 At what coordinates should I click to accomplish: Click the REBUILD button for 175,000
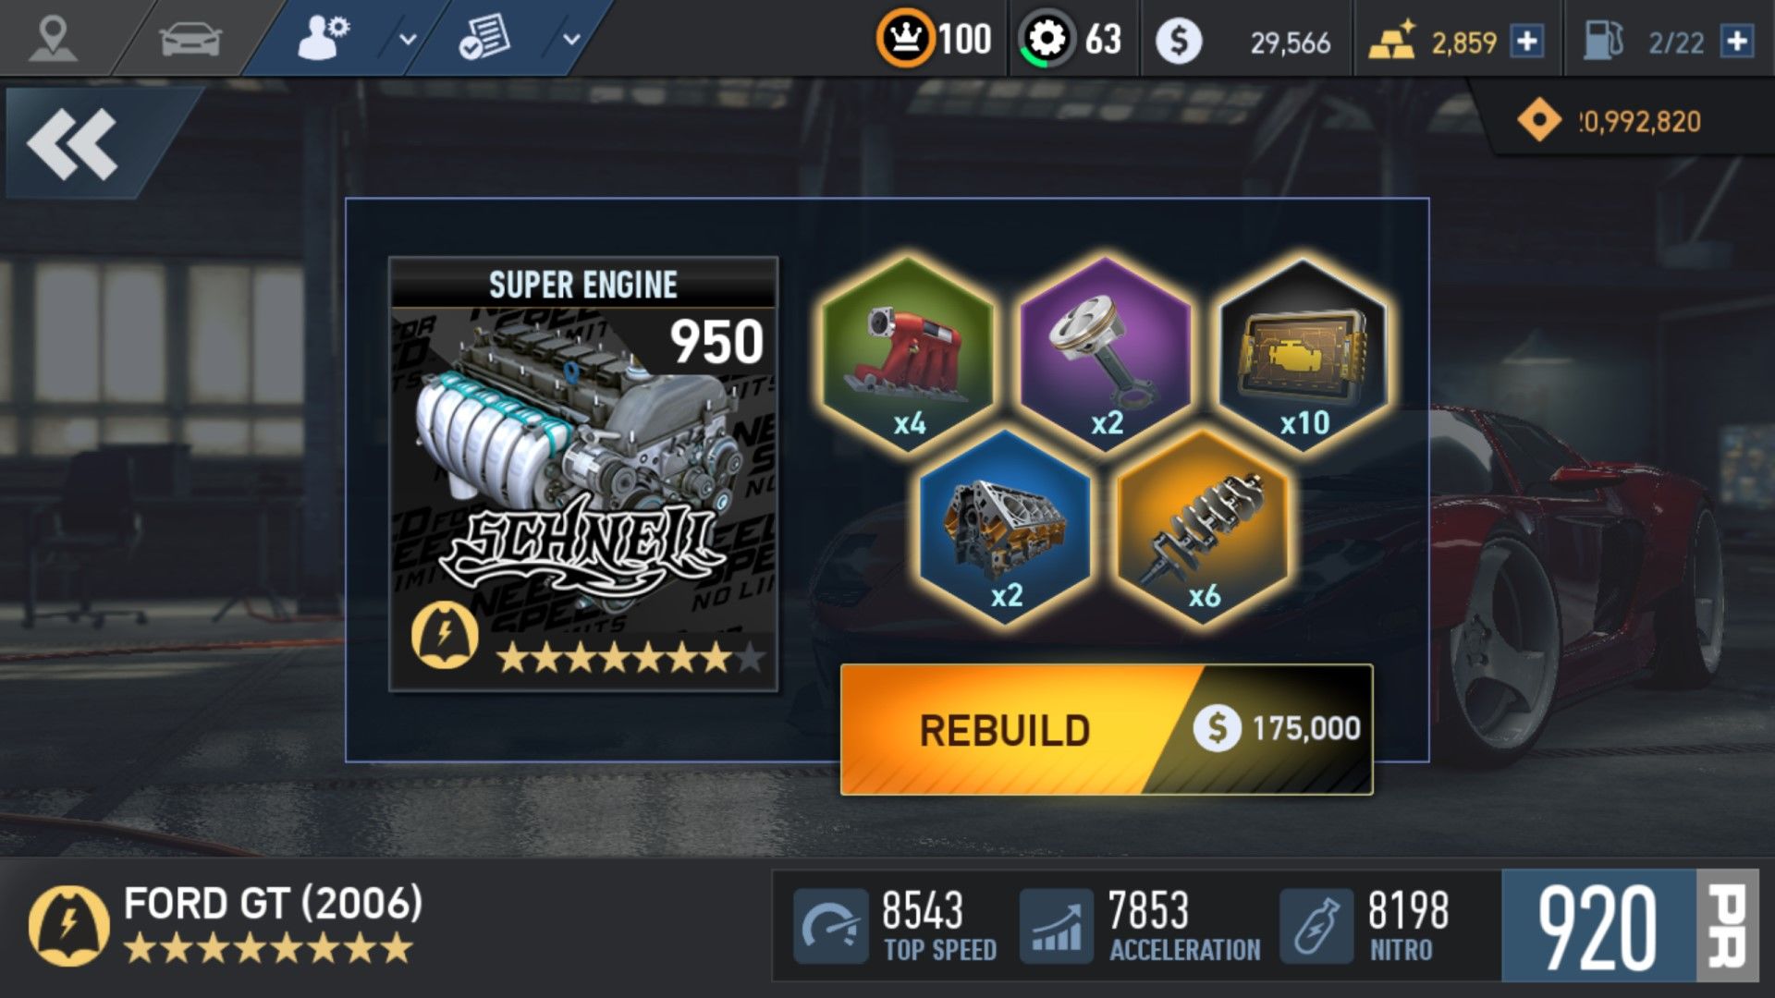[x=1107, y=729]
